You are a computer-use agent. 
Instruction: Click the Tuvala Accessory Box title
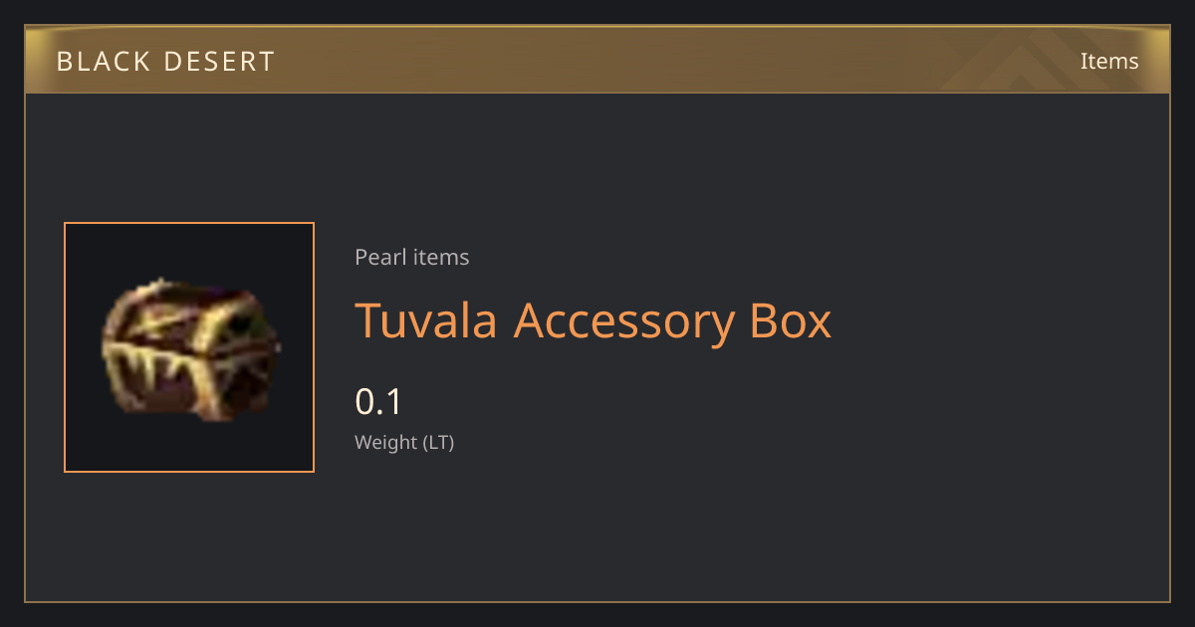pos(594,320)
